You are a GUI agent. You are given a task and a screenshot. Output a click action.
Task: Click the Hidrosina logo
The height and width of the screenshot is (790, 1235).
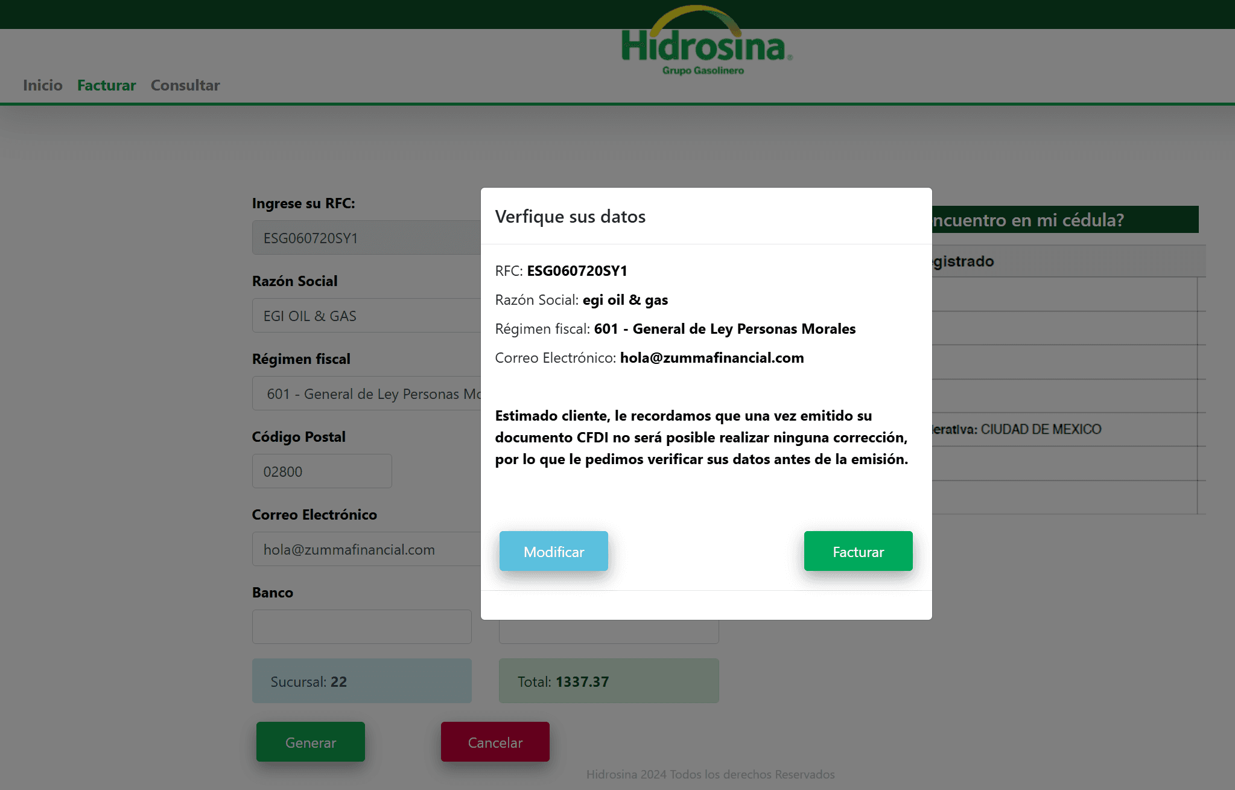click(706, 41)
